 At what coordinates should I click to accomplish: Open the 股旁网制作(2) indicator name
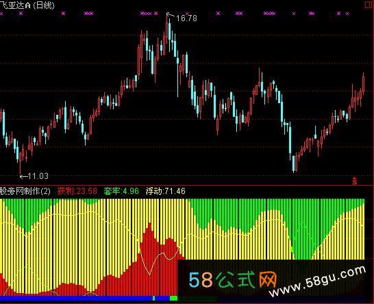pyautogui.click(x=25, y=191)
